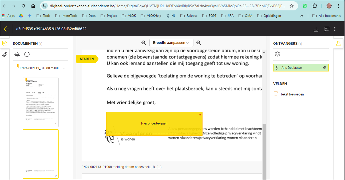Open the Chrome VLOKHelp bookmarks folder
Screen dimensions: 345x180
(x=151, y=16)
